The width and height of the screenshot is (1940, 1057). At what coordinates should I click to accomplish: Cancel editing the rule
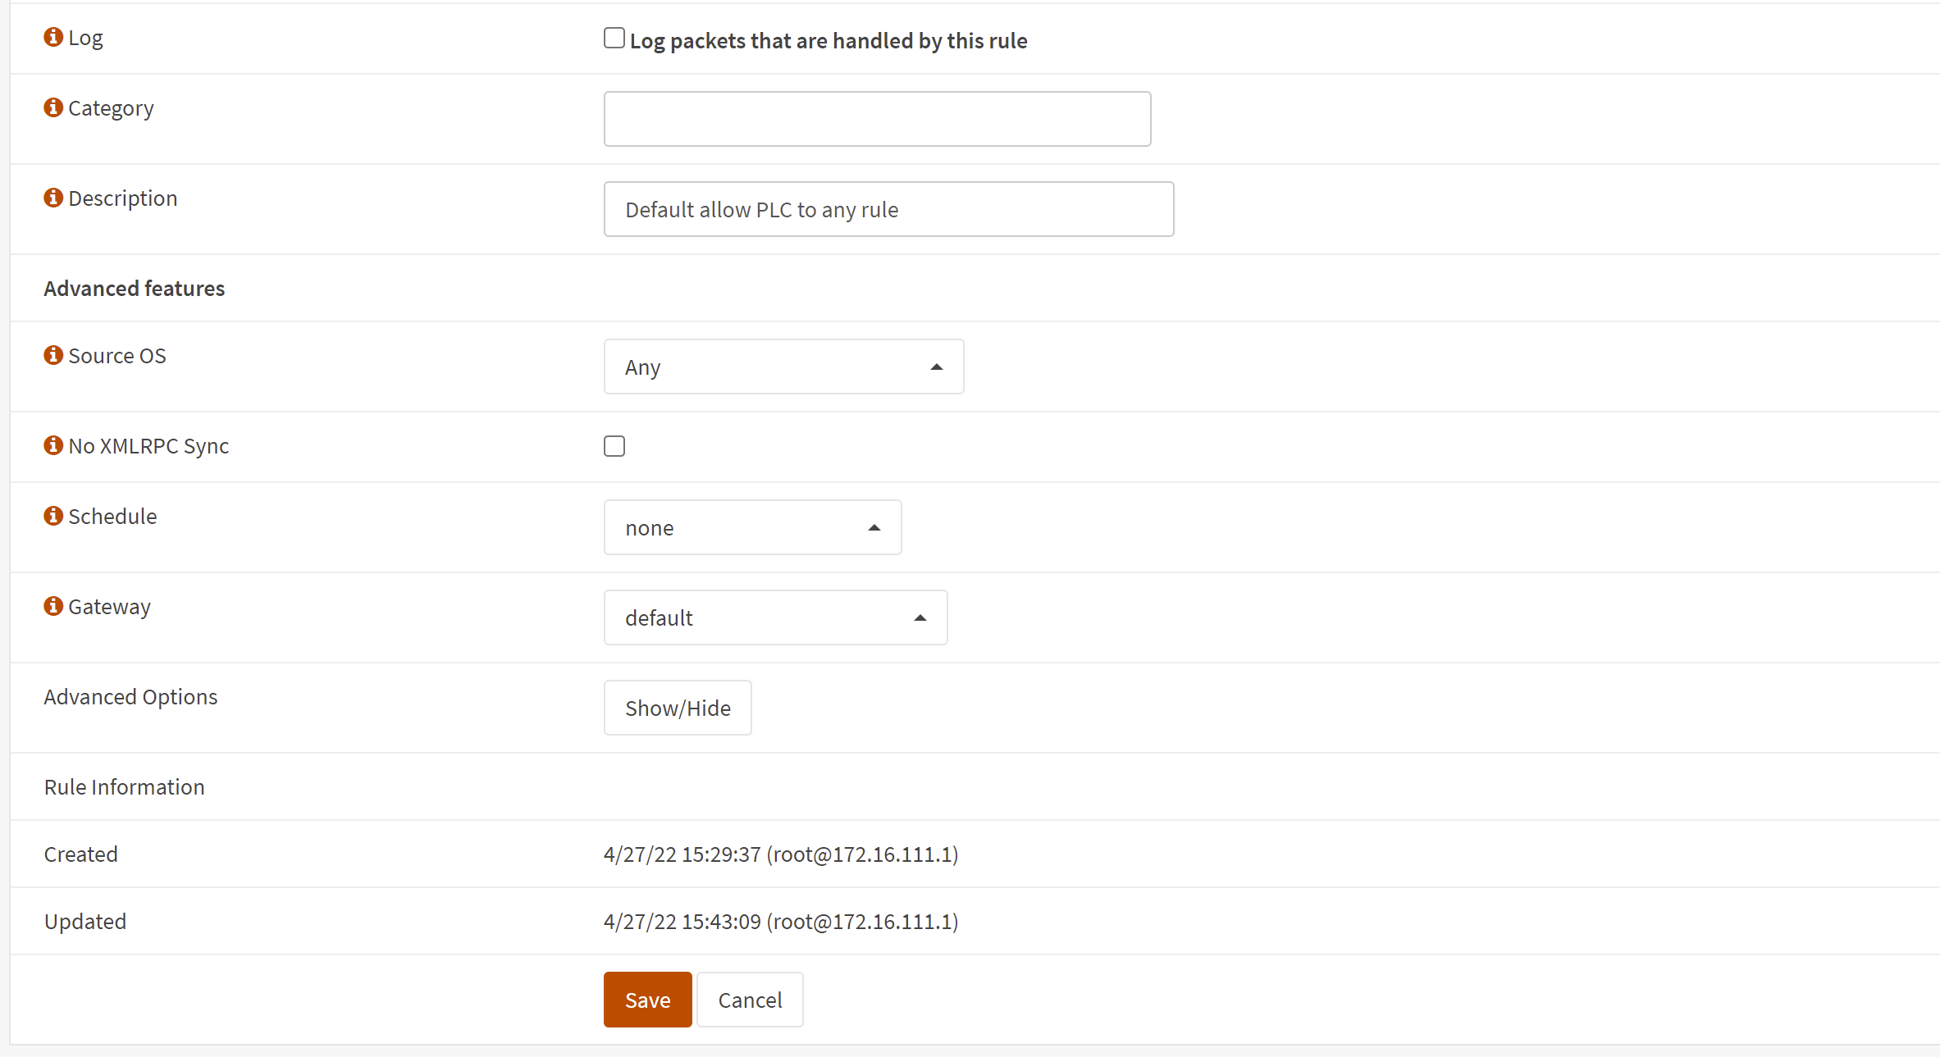[750, 1000]
